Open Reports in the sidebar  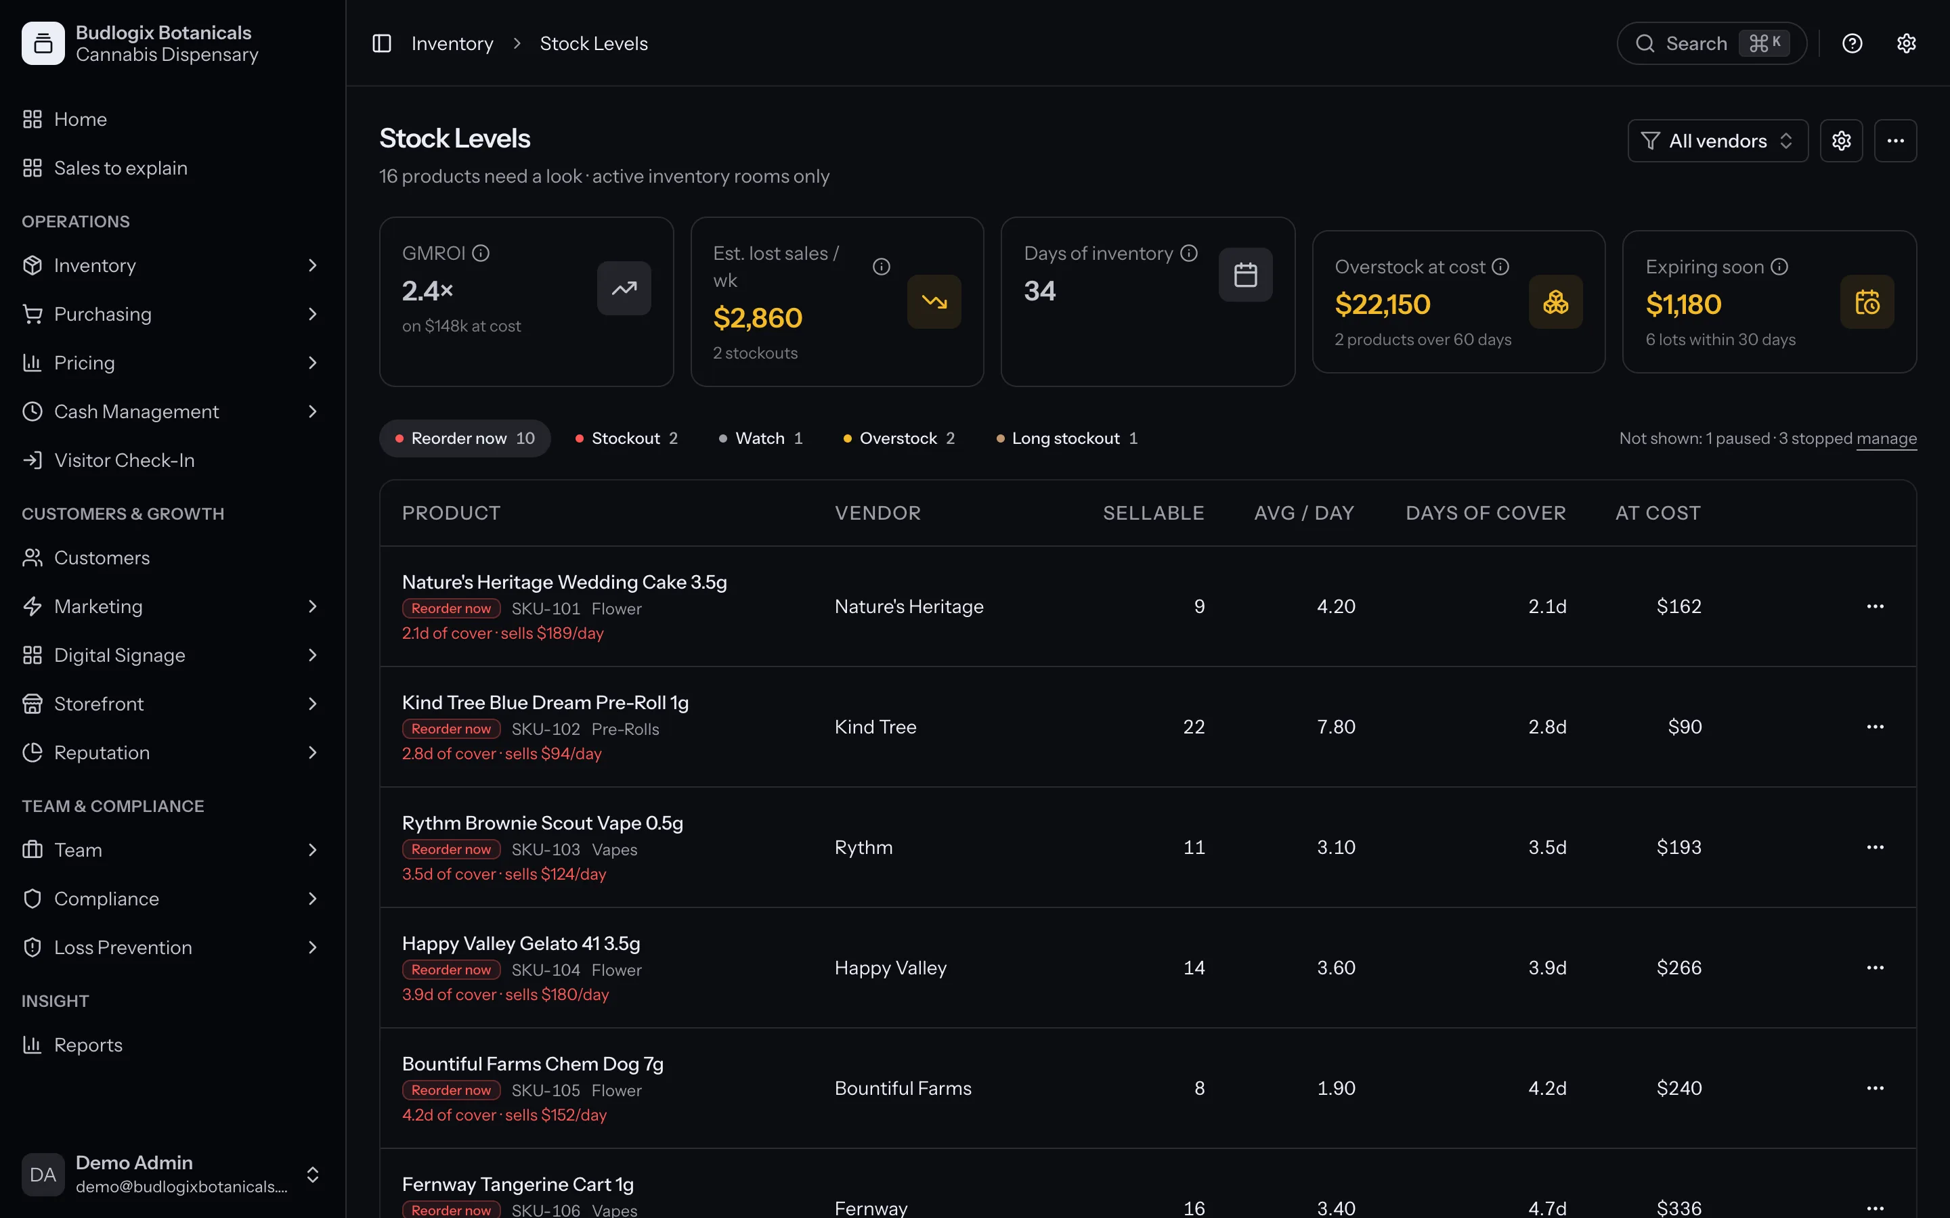(173, 1045)
